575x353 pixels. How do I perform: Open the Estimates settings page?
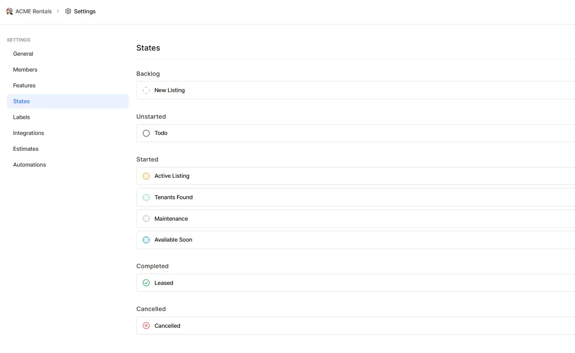pos(26,149)
